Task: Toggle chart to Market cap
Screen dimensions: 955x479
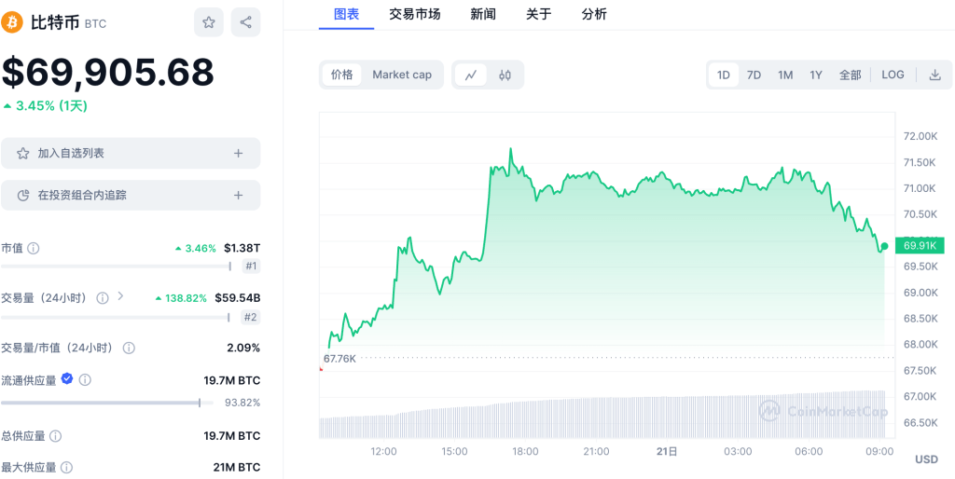Action: 402,75
